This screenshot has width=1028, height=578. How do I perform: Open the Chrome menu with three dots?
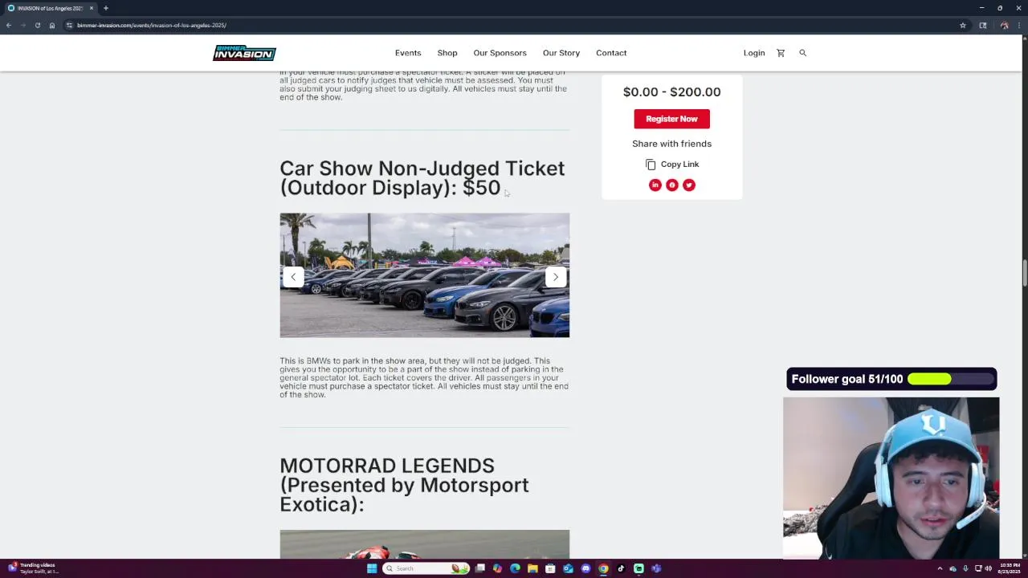point(1021,25)
